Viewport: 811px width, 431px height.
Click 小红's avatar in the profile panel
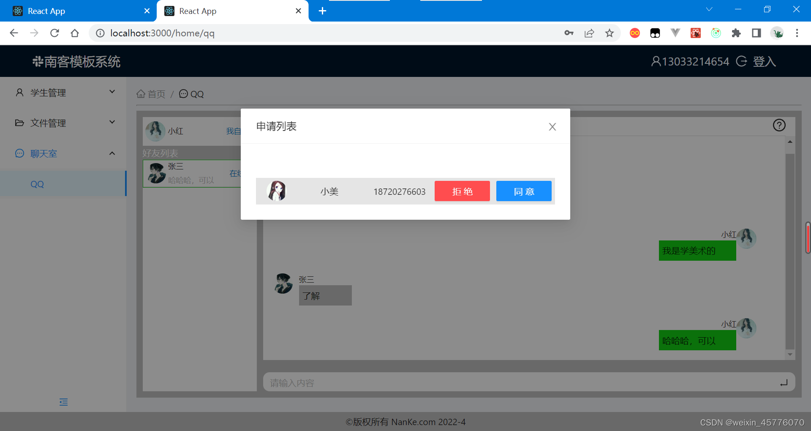click(x=155, y=131)
